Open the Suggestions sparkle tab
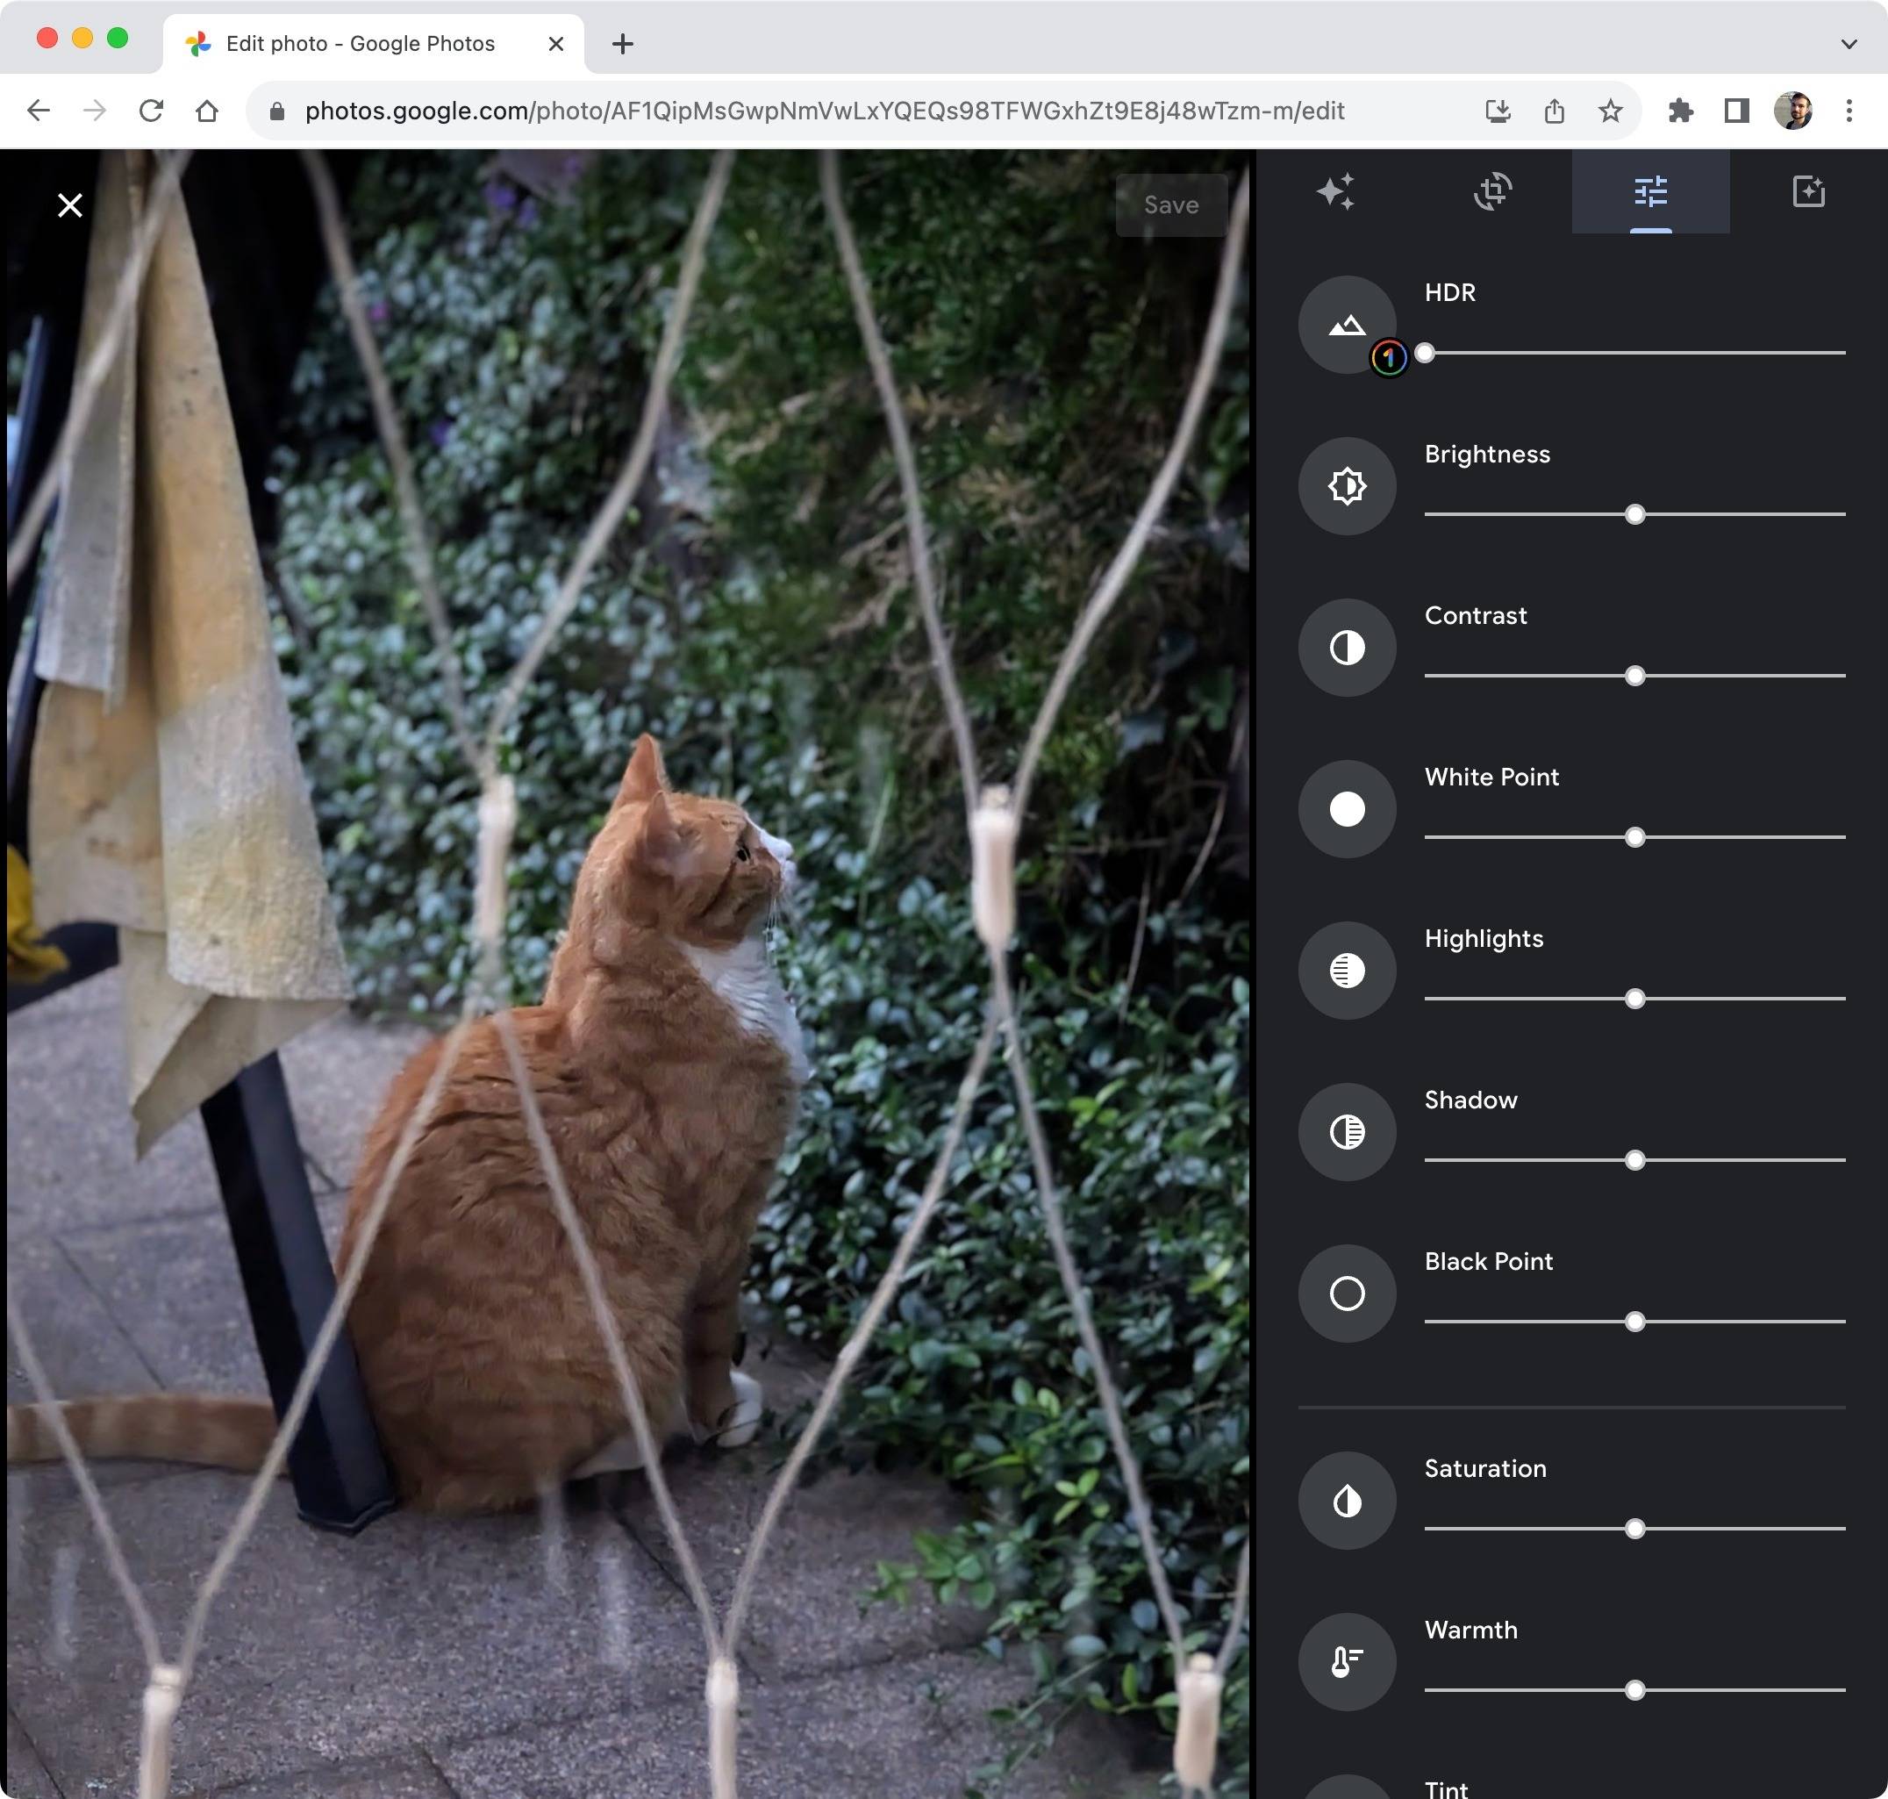Screen dimensions: 1888x1799 tap(1335, 190)
